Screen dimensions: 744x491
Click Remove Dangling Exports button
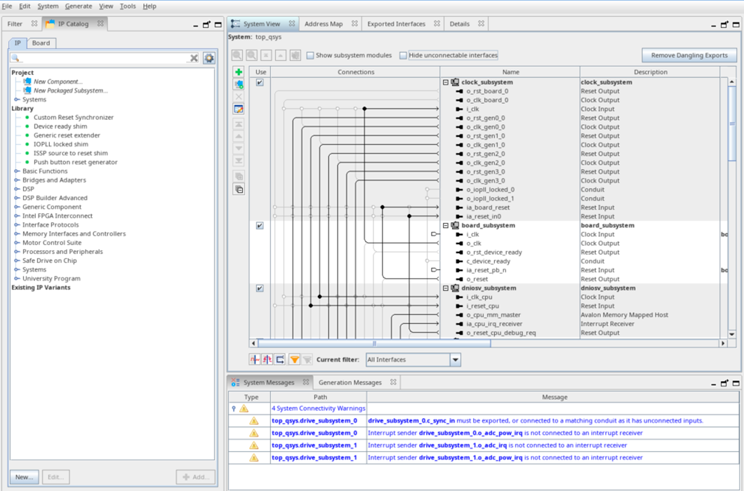coord(689,55)
